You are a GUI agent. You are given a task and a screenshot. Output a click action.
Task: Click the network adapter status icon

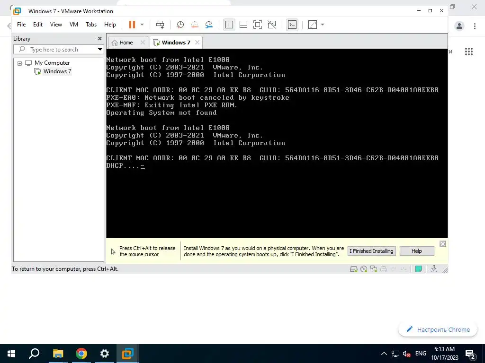(x=374, y=269)
